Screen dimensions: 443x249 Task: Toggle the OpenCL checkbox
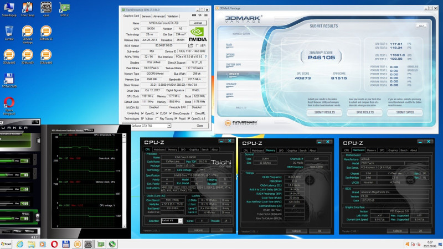tap(142, 113)
